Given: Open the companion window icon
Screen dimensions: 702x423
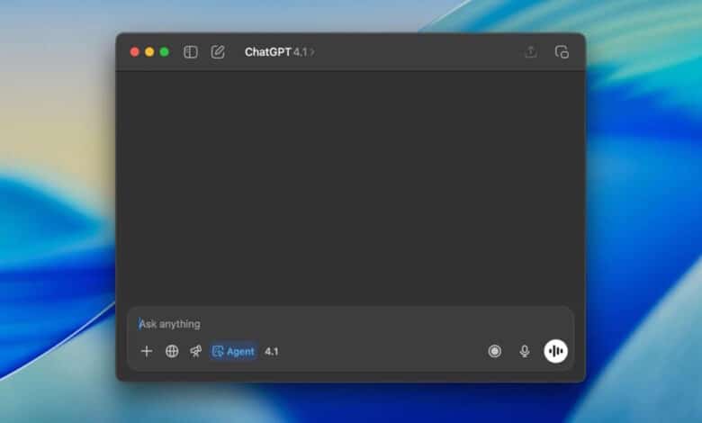Looking at the screenshot, I should coord(562,52).
